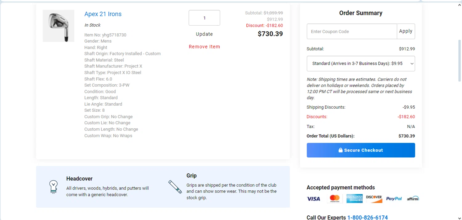The image size is (462, 220).
Task: Remove Item from the cart
Action: [x=204, y=47]
